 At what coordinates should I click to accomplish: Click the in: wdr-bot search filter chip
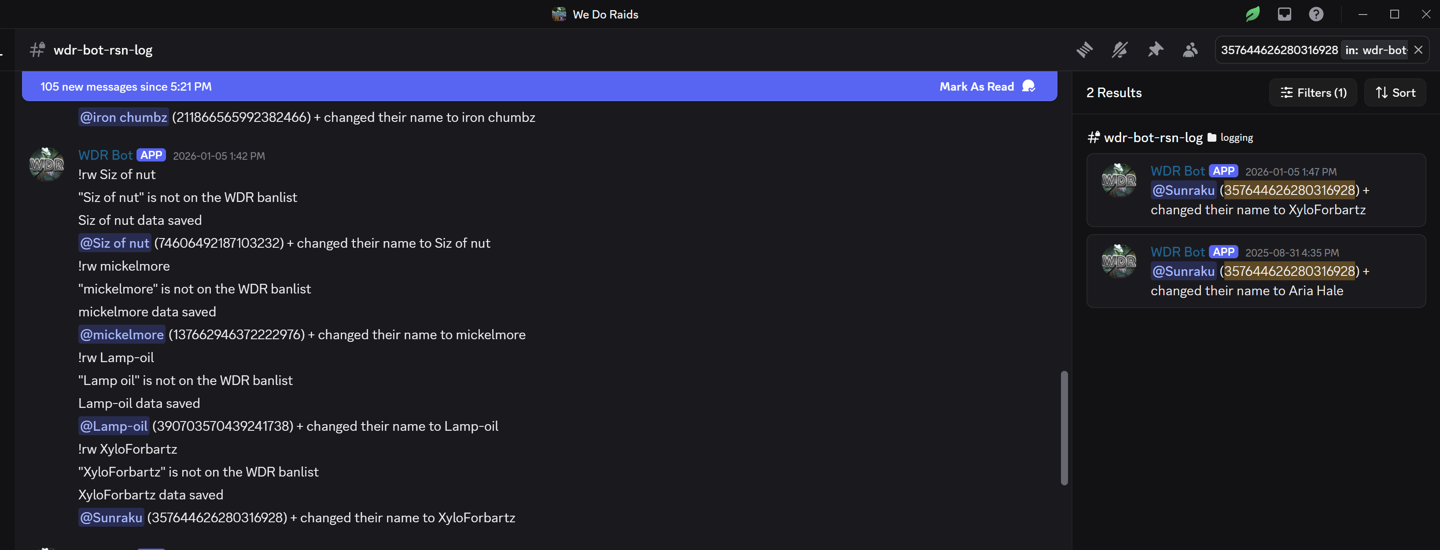coord(1376,50)
